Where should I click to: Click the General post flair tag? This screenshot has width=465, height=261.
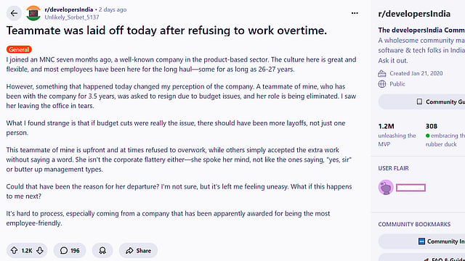[19, 49]
